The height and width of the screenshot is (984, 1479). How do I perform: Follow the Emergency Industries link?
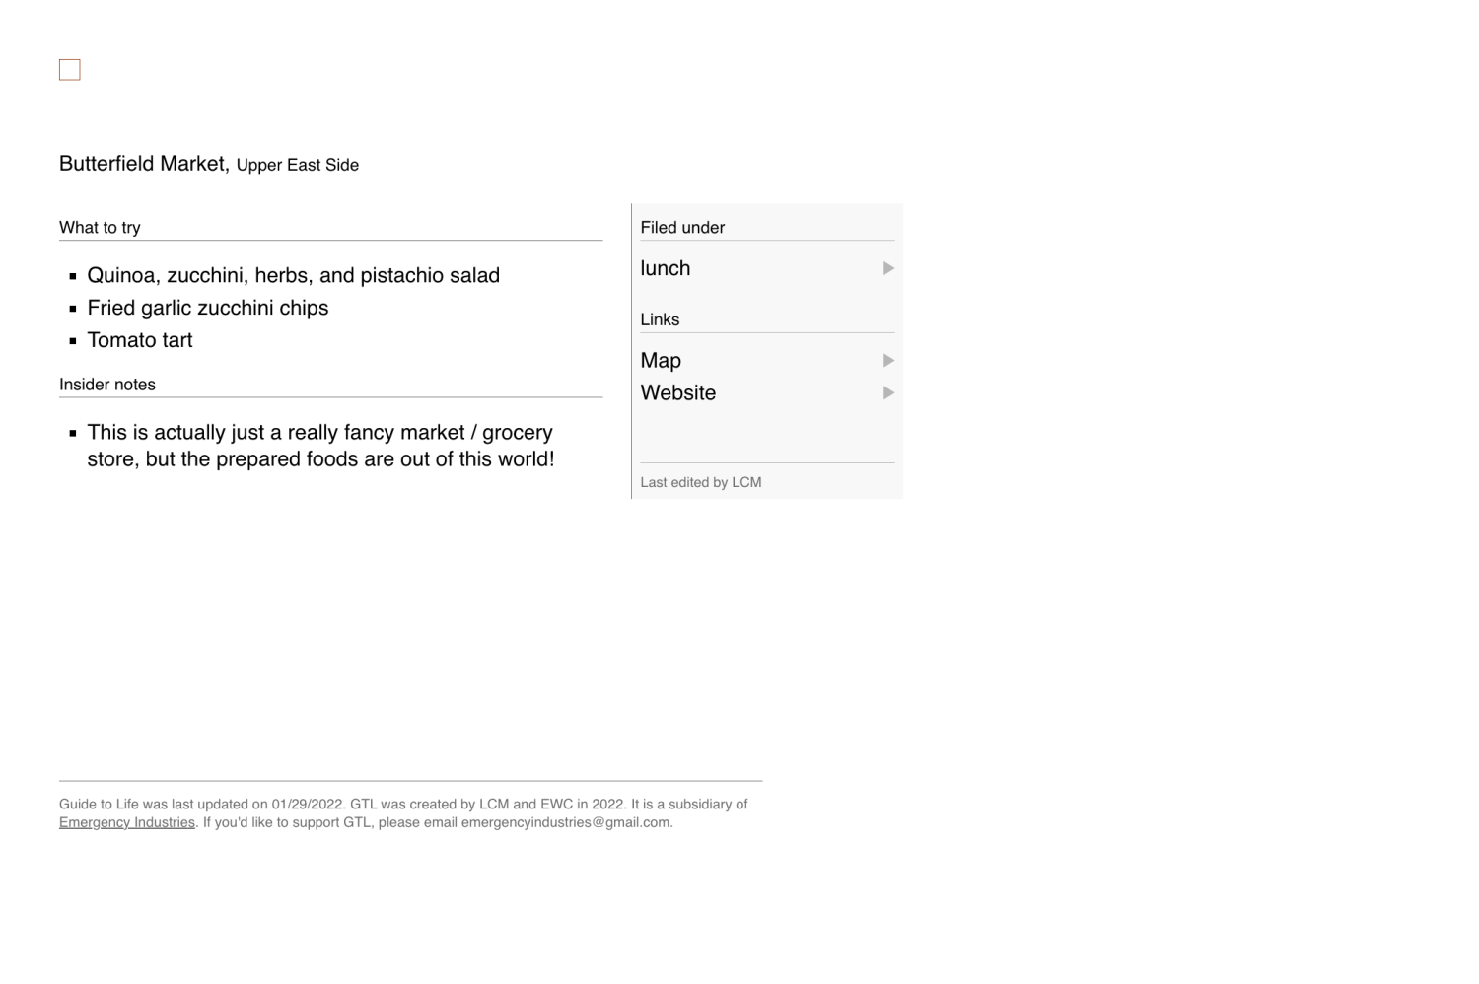point(127,822)
